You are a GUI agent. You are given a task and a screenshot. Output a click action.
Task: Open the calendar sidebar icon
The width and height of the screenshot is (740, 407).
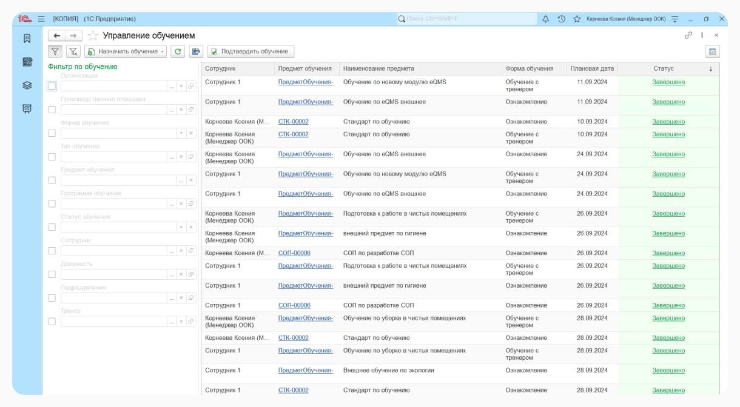coord(27,62)
